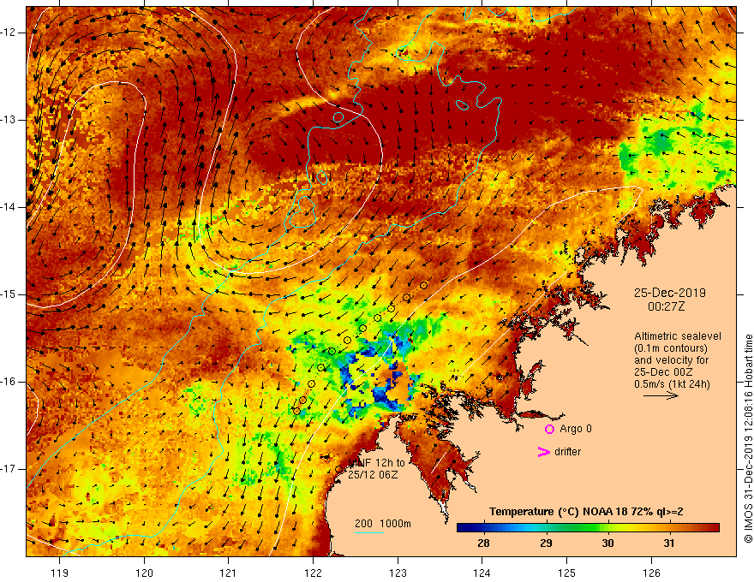Viewport: 754px width, 582px height.
Task: Click the longitude axis label 120
Action: click(x=144, y=573)
